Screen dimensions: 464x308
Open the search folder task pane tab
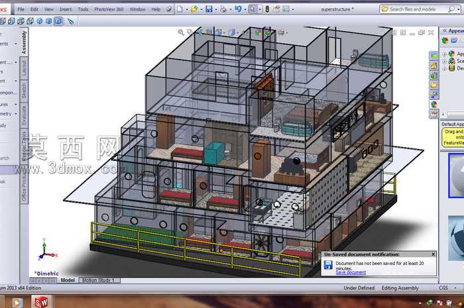tap(434, 85)
